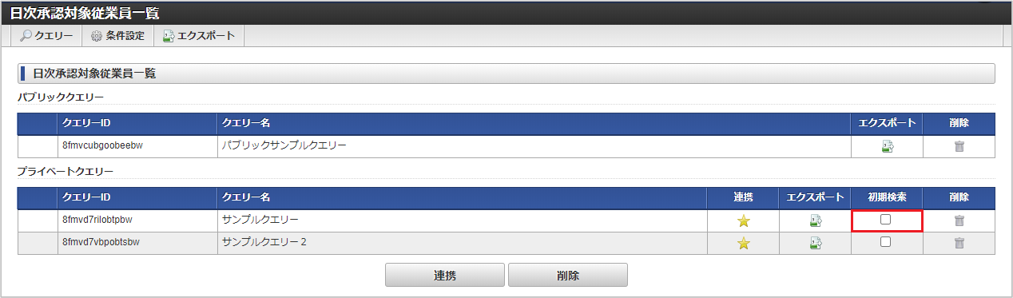Click trash icon for サンプルクエリー 2 row
The image size is (1013, 298).
(959, 244)
